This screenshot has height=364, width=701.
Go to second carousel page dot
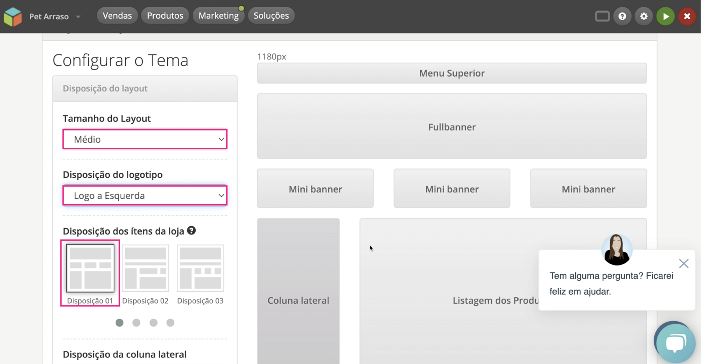136,322
